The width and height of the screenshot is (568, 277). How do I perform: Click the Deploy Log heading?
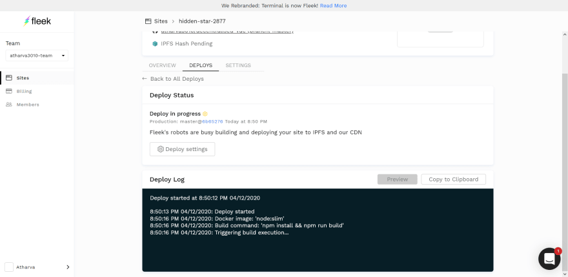(167, 179)
